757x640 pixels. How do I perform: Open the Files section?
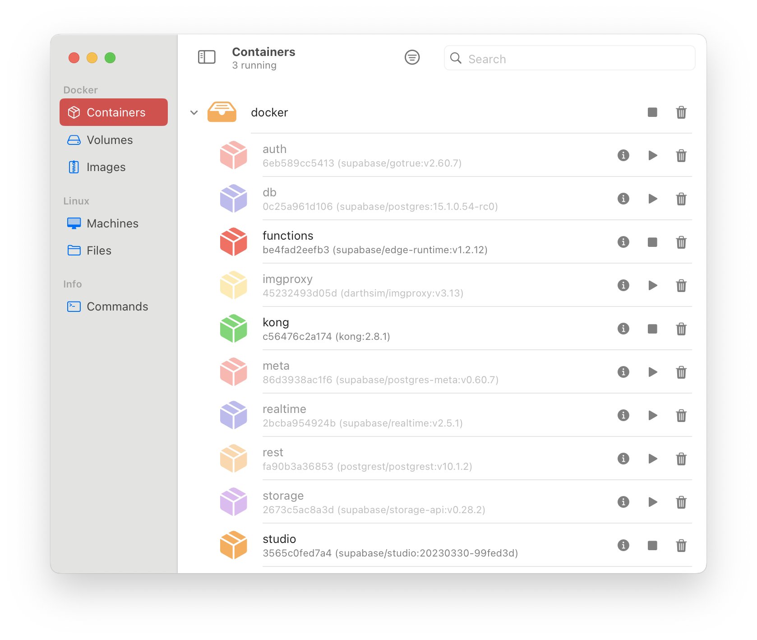tap(114, 250)
